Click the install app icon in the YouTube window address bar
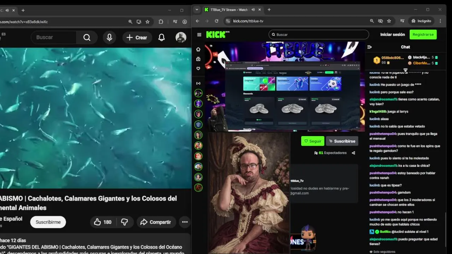 139,22
